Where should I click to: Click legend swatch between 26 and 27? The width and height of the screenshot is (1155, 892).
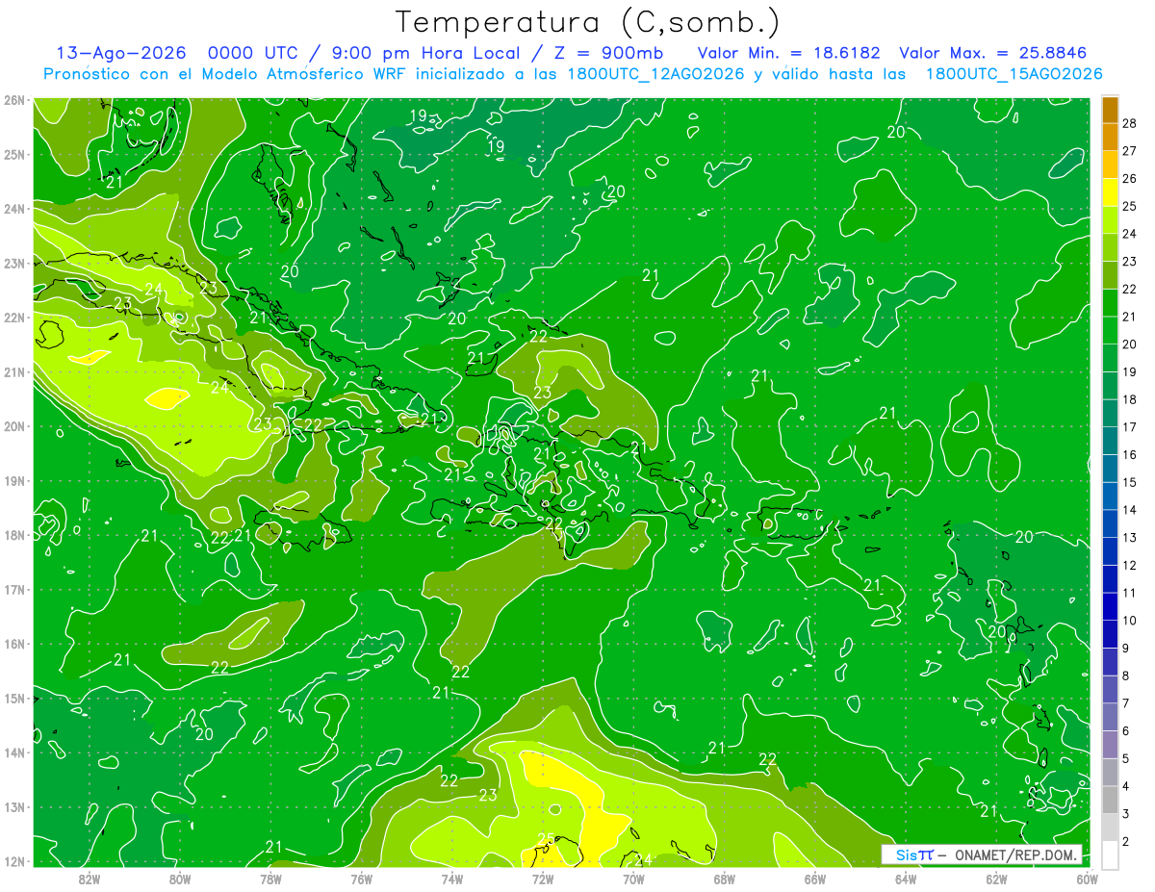point(1110,165)
